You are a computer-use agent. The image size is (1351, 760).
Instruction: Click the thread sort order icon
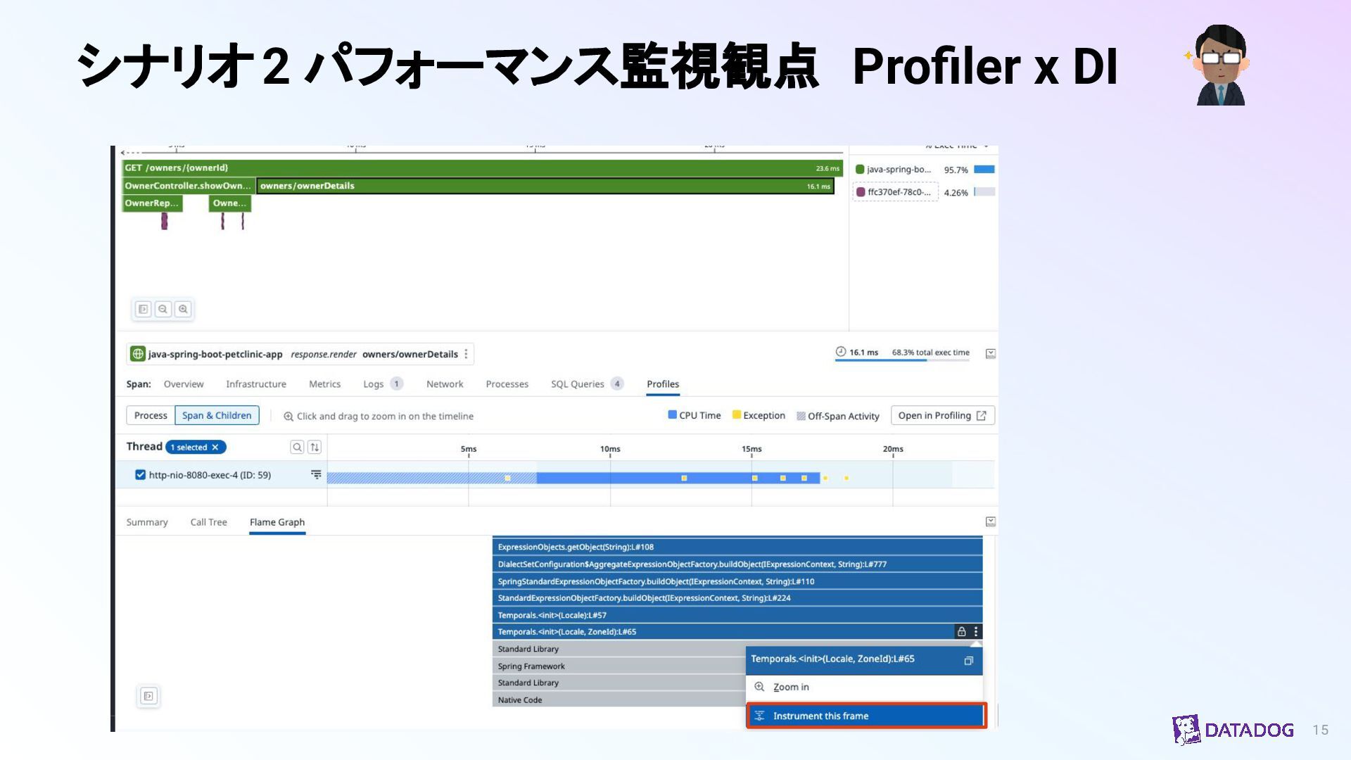(315, 447)
